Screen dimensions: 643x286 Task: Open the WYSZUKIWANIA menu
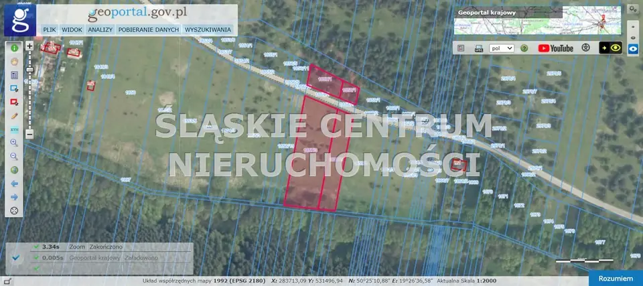point(208,29)
